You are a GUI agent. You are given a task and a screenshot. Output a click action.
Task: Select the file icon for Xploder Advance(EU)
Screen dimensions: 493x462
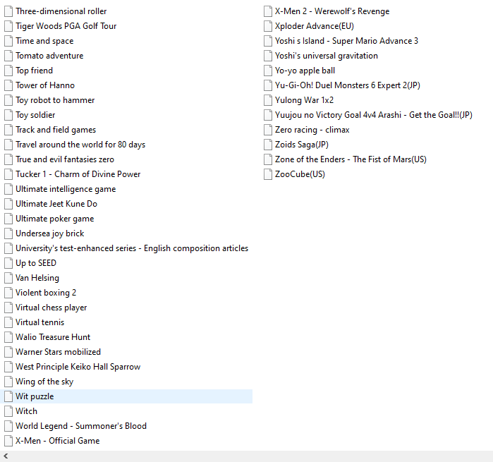(268, 26)
